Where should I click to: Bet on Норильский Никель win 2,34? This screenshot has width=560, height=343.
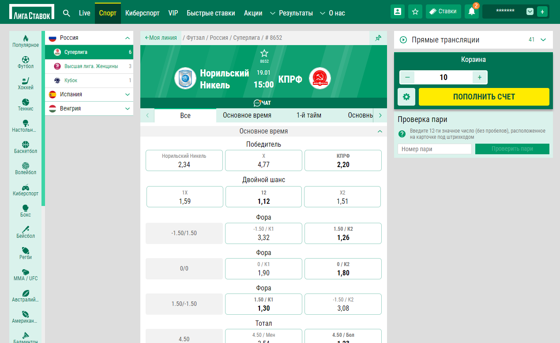[x=184, y=160]
